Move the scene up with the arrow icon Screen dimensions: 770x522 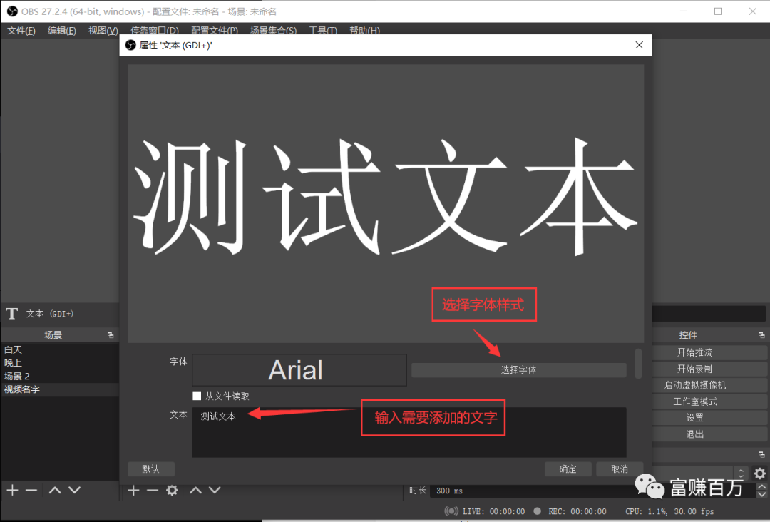pos(55,490)
